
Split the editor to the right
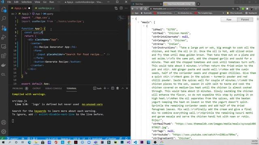[121, 8]
